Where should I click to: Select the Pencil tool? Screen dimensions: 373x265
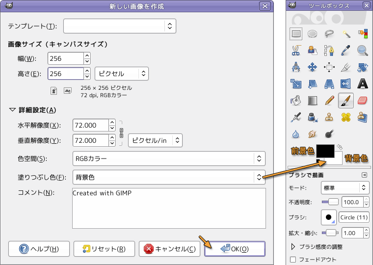coord(329,101)
